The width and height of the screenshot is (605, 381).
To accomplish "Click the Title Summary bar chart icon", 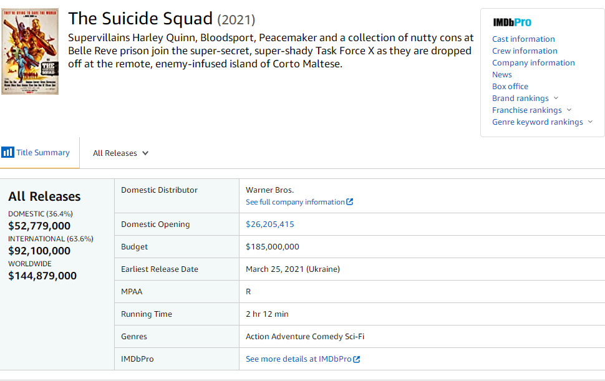I will click(x=7, y=153).
